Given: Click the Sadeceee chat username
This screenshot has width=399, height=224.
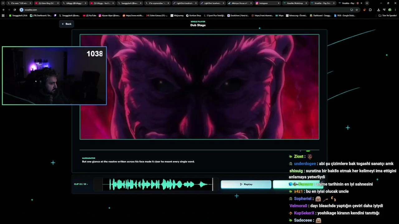Looking at the screenshot, I should (x=303, y=220).
